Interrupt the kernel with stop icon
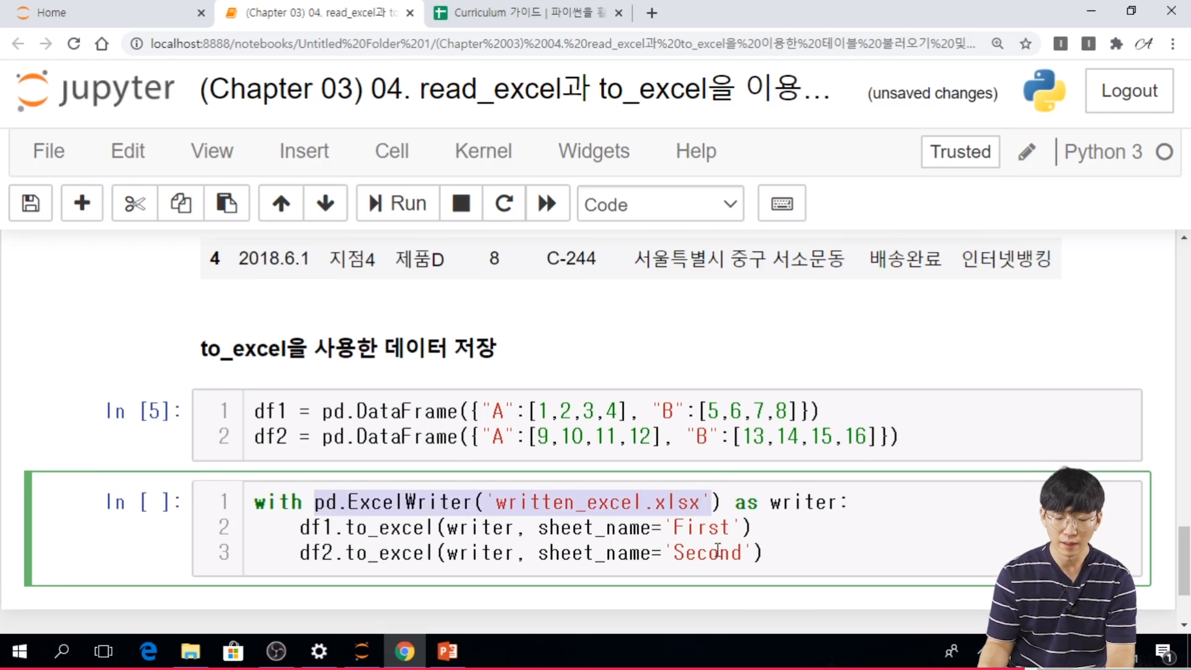Image resolution: width=1191 pixels, height=670 pixels. [x=461, y=203]
